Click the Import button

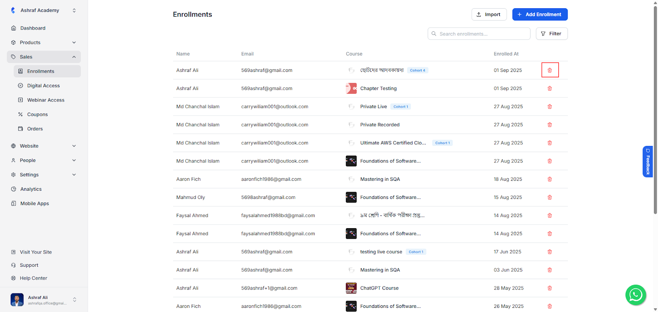pyautogui.click(x=489, y=14)
